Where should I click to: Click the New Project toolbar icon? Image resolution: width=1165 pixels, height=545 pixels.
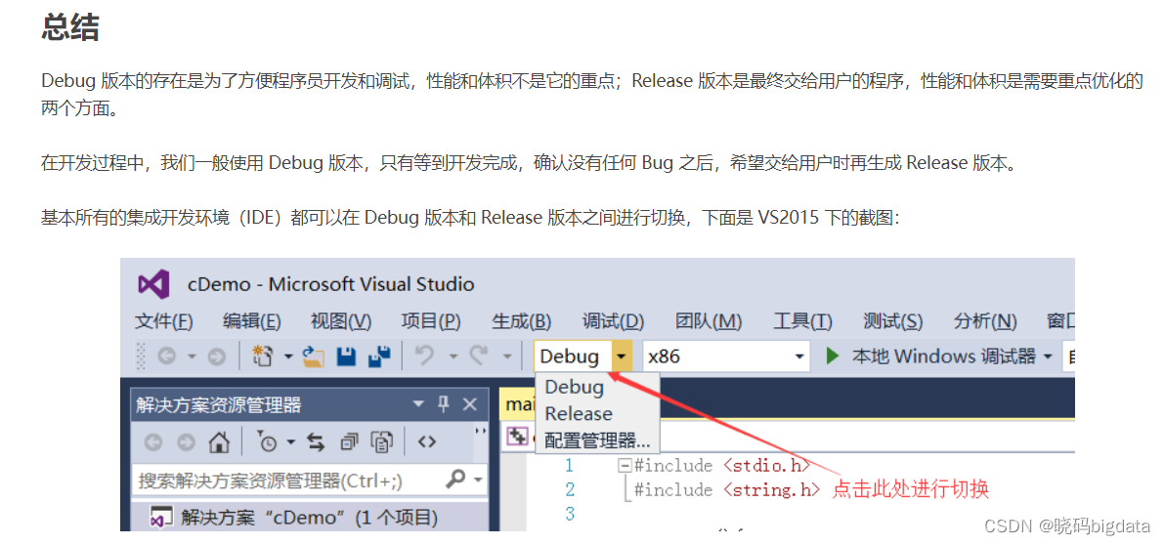(262, 356)
